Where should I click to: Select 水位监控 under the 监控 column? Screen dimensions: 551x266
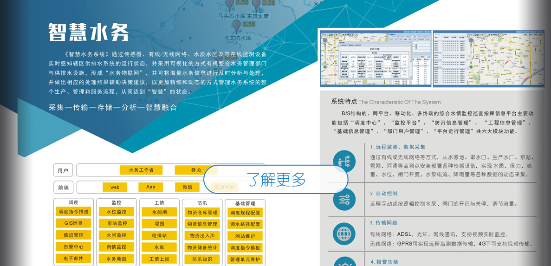(x=116, y=212)
